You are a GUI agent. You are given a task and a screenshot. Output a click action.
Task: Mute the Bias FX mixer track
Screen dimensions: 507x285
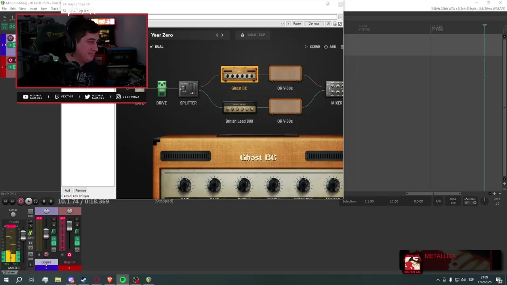[x=77, y=219]
